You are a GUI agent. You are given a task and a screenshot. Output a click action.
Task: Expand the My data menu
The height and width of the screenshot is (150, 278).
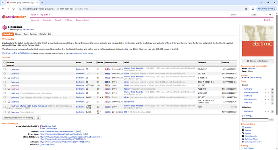45,15
